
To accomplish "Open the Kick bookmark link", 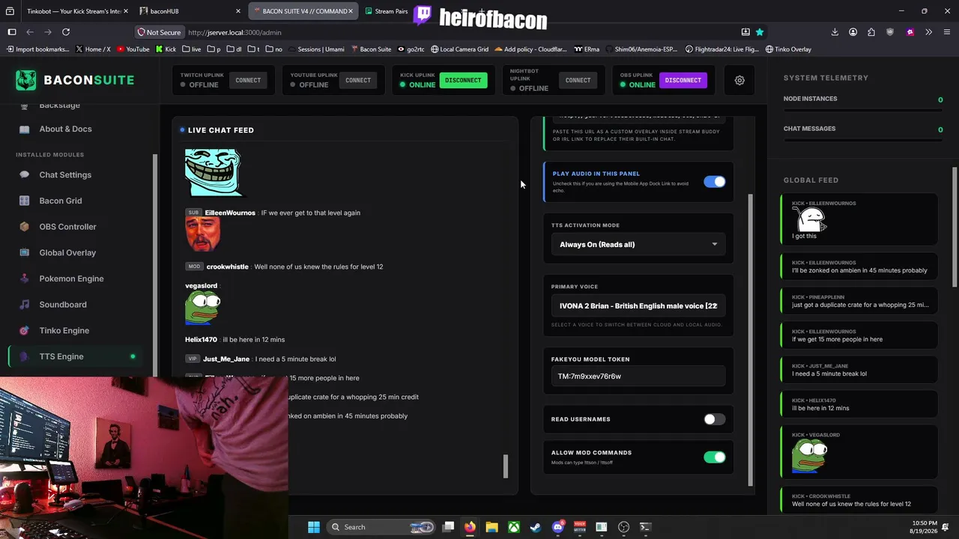I will pyautogui.click(x=166, y=49).
